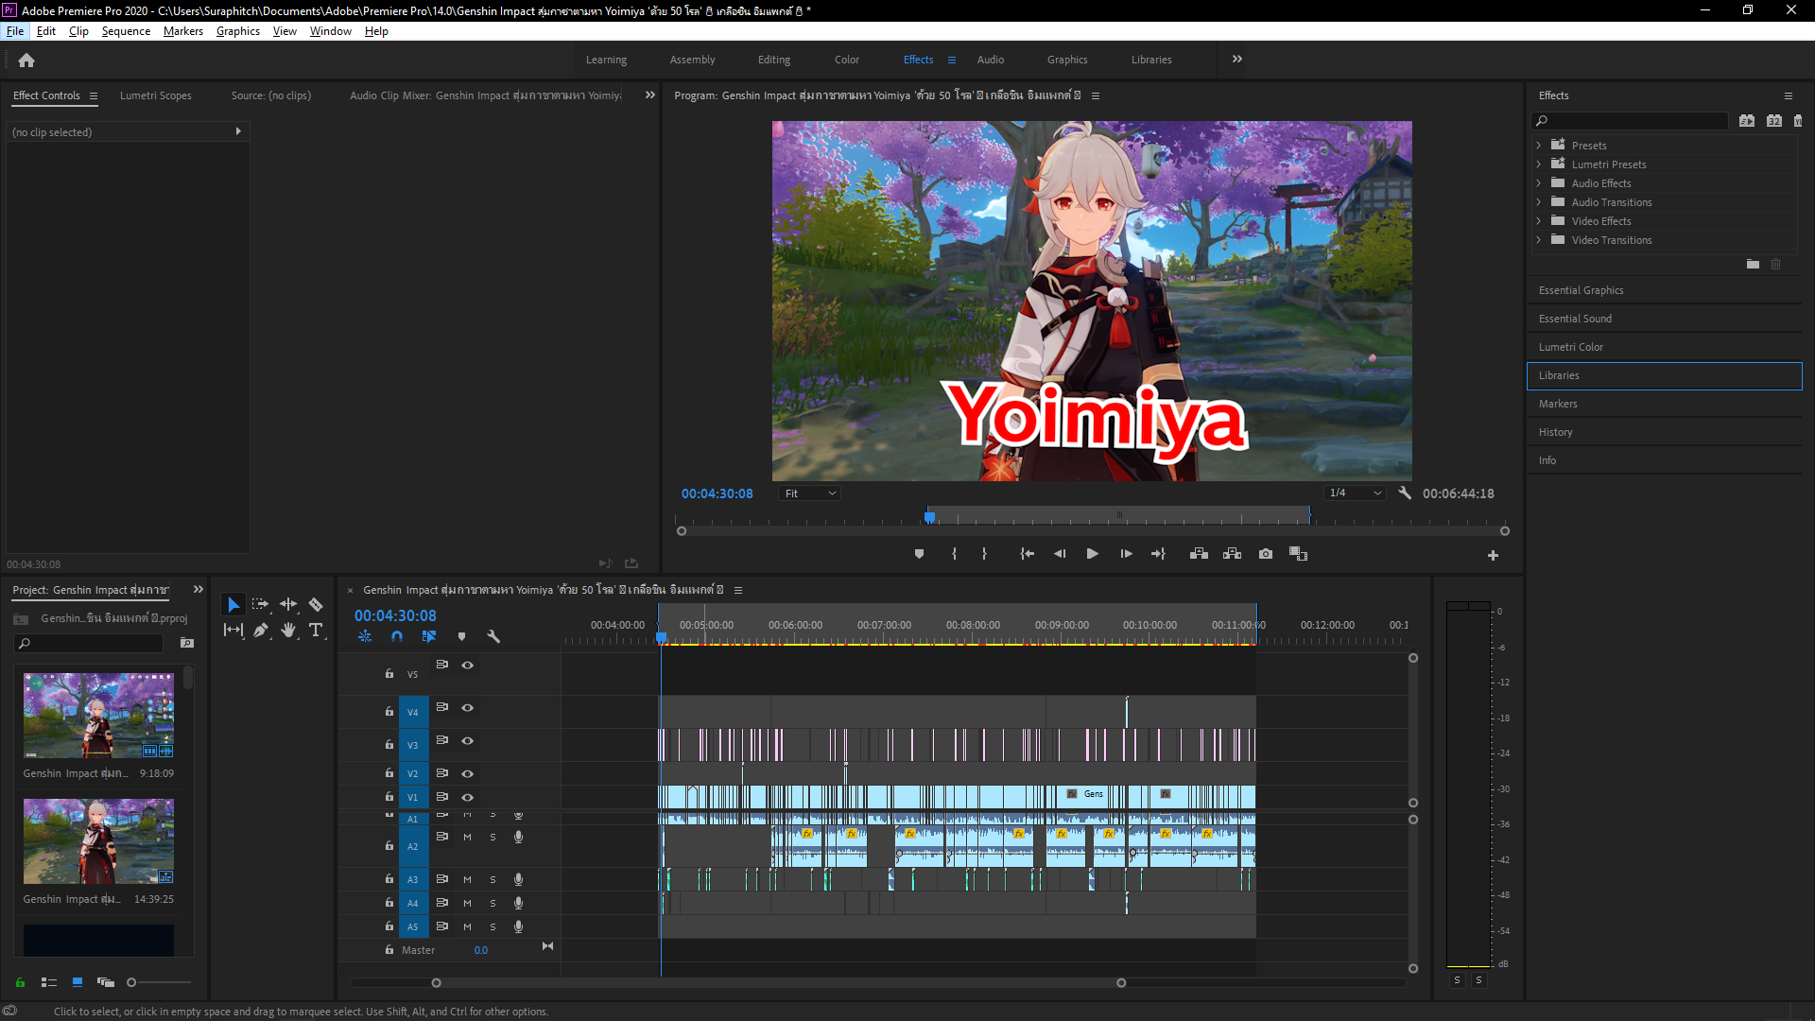The height and width of the screenshot is (1021, 1815).
Task: Select the Ripple Edit tool
Action: pyautogui.click(x=288, y=604)
